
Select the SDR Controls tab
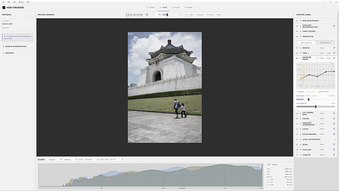click(325, 43)
